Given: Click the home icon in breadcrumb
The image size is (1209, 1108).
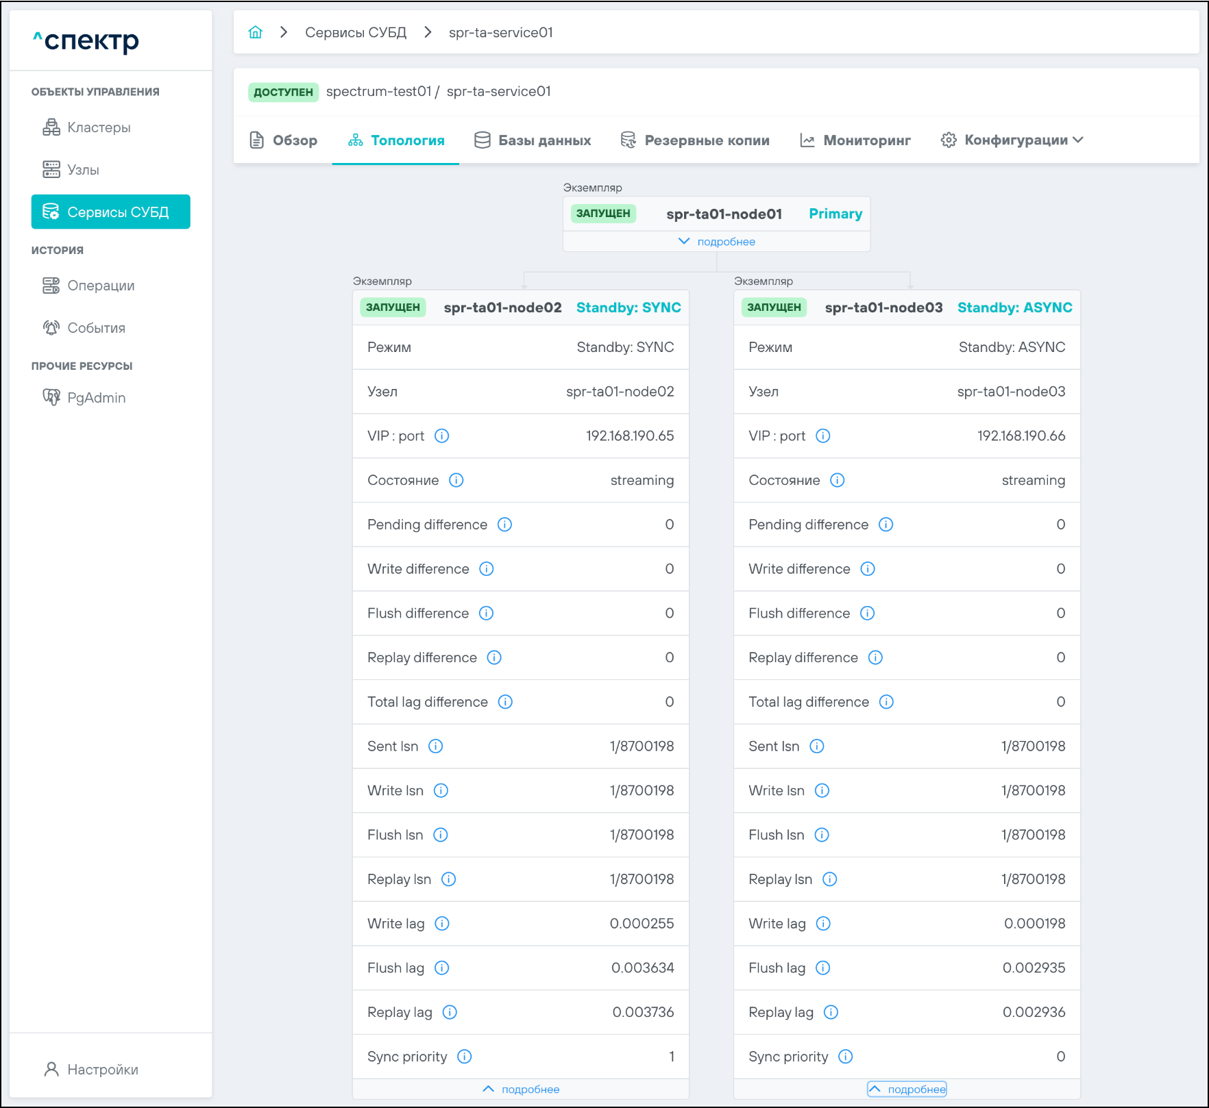Looking at the screenshot, I should pyautogui.click(x=255, y=32).
